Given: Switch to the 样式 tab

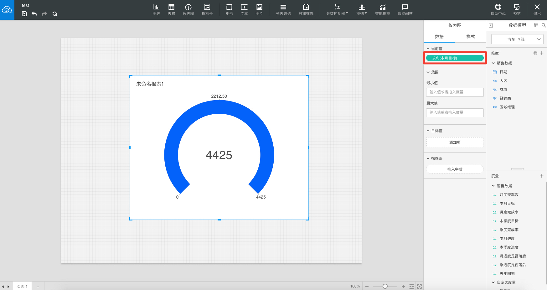Looking at the screenshot, I should 471,37.
